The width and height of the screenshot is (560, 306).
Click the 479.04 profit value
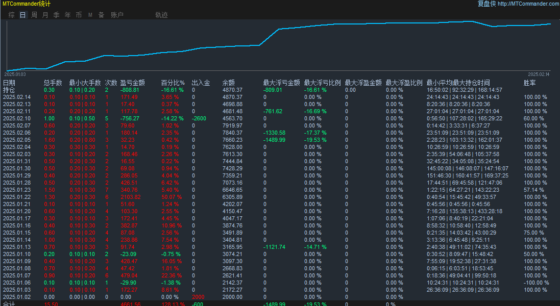tap(129, 275)
